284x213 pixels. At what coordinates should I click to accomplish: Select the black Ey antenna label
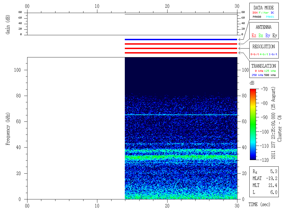(275, 35)
